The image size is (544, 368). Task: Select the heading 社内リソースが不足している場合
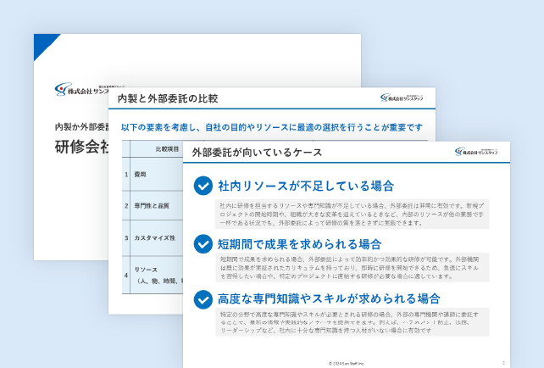[306, 186]
